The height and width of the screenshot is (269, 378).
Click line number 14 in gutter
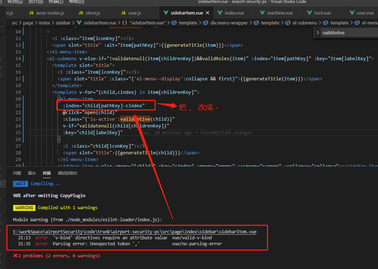tap(18, 58)
